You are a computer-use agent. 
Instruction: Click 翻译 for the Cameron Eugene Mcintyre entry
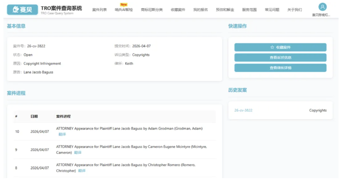click(x=78, y=152)
